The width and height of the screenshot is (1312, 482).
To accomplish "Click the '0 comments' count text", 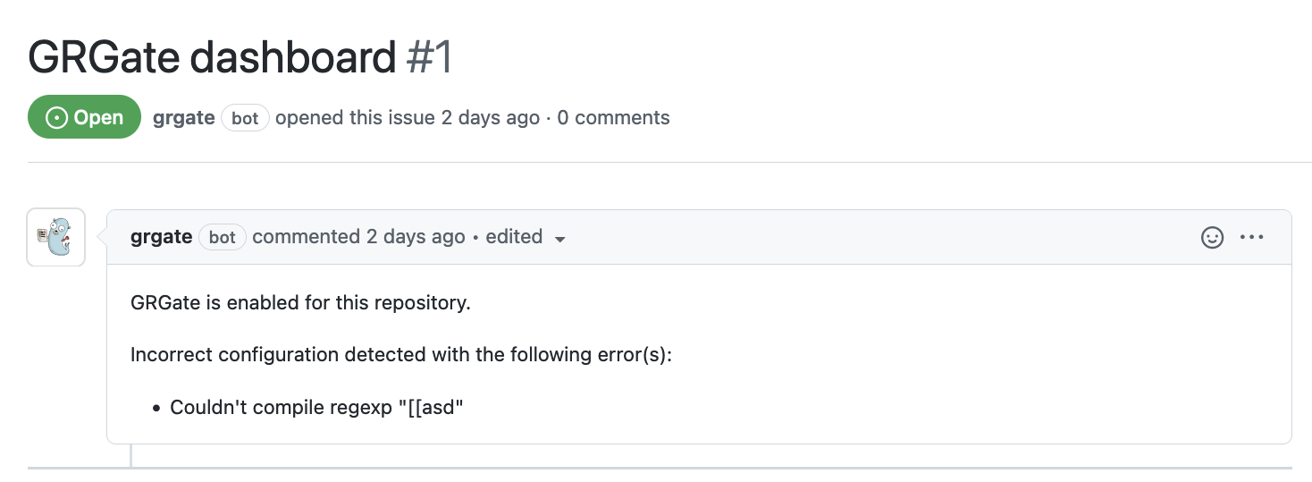I will [613, 118].
